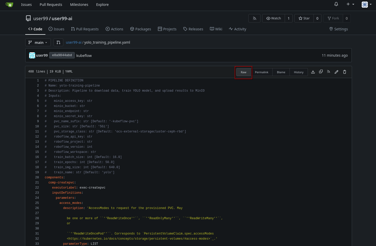Image resolution: width=376 pixels, height=246 pixels.
Task: Open the Activity tab
Action: [x=237, y=29]
